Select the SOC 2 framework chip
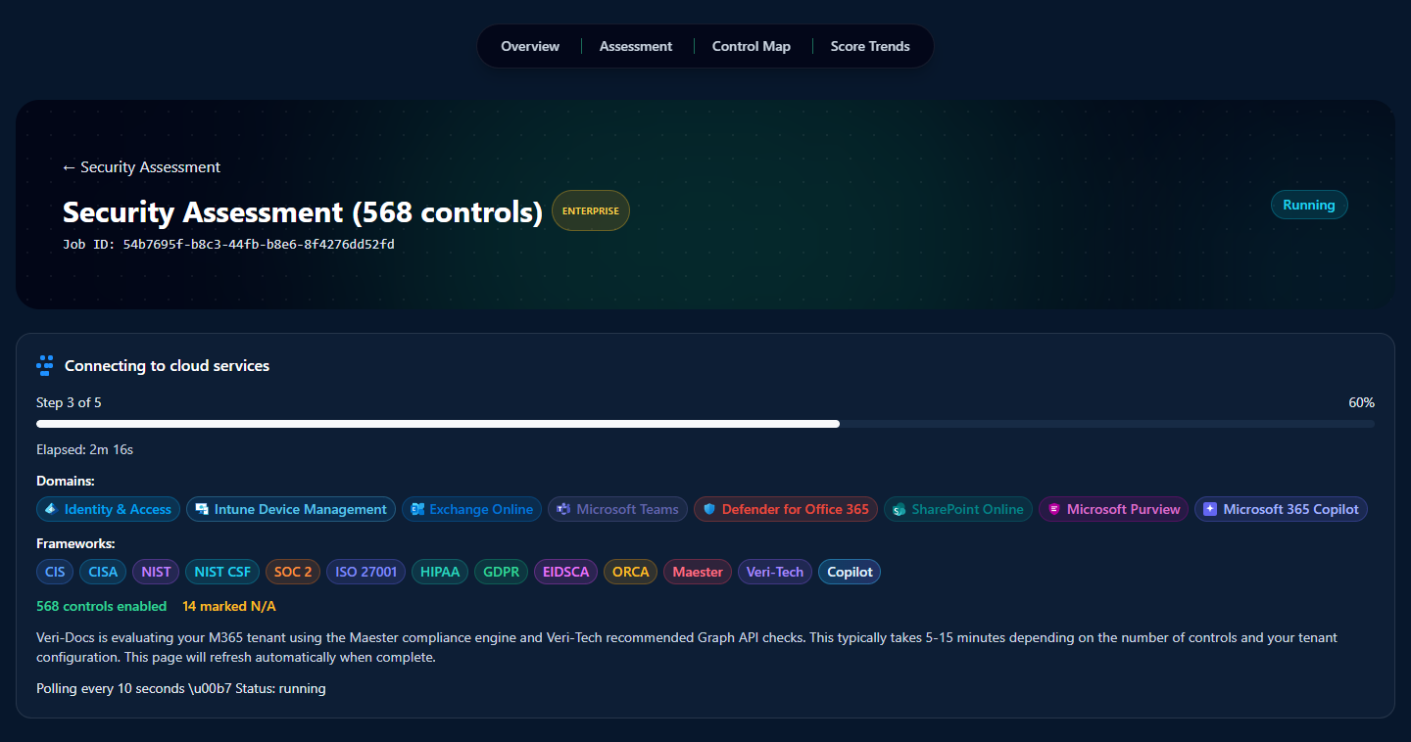The image size is (1411, 742). 293,572
